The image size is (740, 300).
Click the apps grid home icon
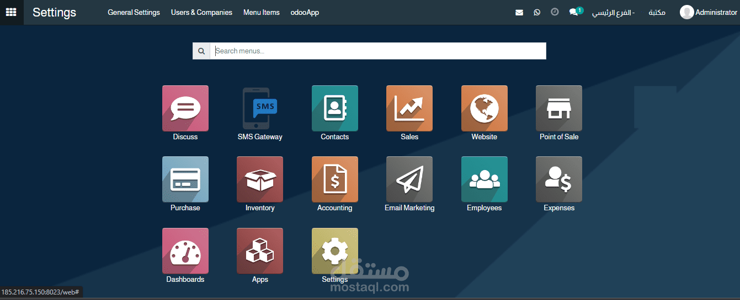11,12
